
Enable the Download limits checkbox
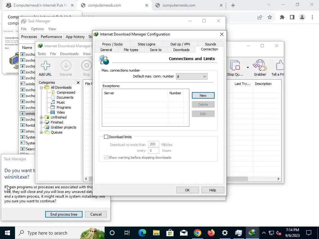[x=106, y=137]
